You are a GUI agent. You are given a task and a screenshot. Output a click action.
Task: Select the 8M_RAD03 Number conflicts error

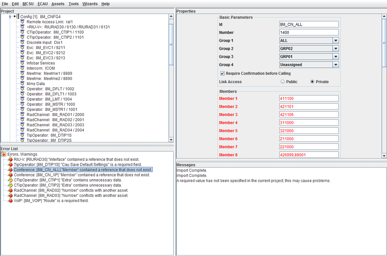(x=71, y=195)
